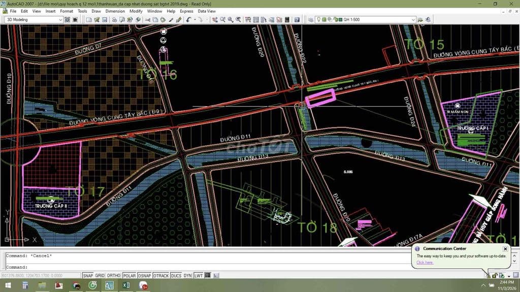Activate the Pan Realtime hand tool

pos(215,20)
